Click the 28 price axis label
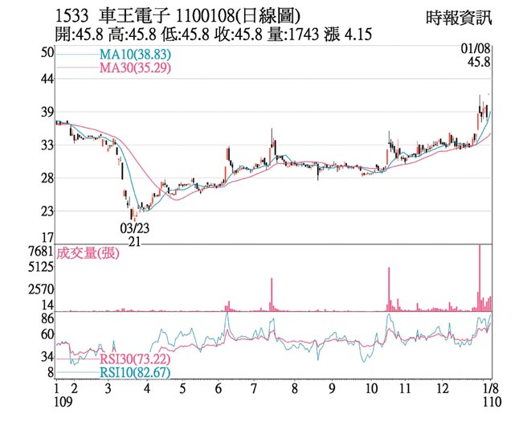This screenshot has width=527, height=422. tap(46, 178)
